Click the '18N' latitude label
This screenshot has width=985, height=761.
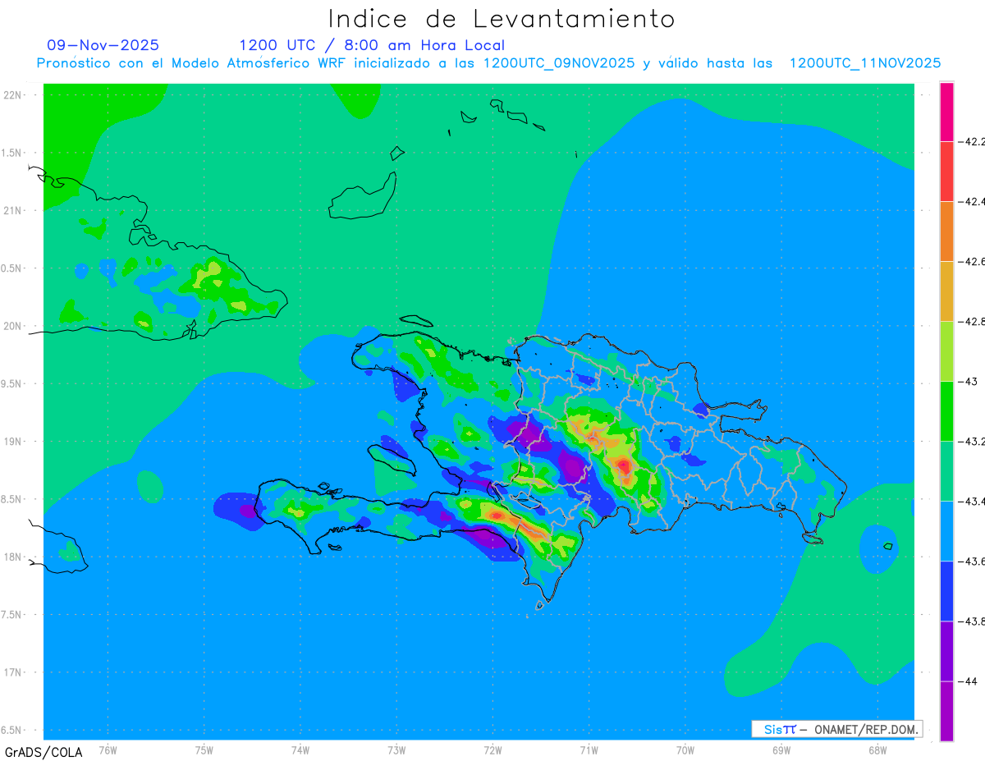[x=12, y=557]
